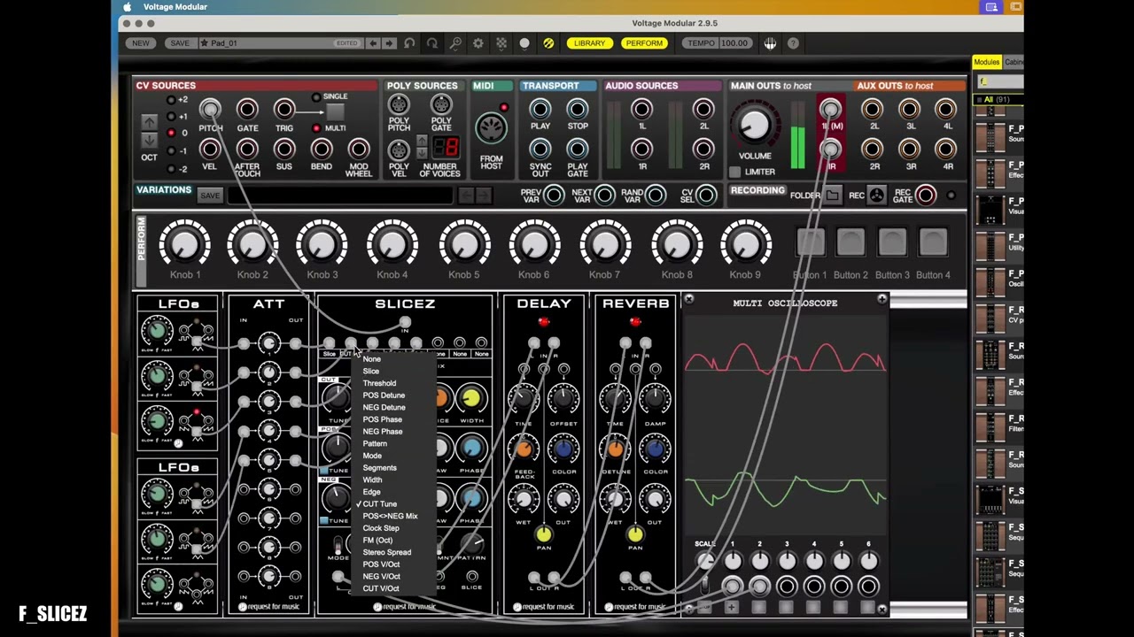
Task: Select Pattern in the mod menu
Action: coord(375,443)
